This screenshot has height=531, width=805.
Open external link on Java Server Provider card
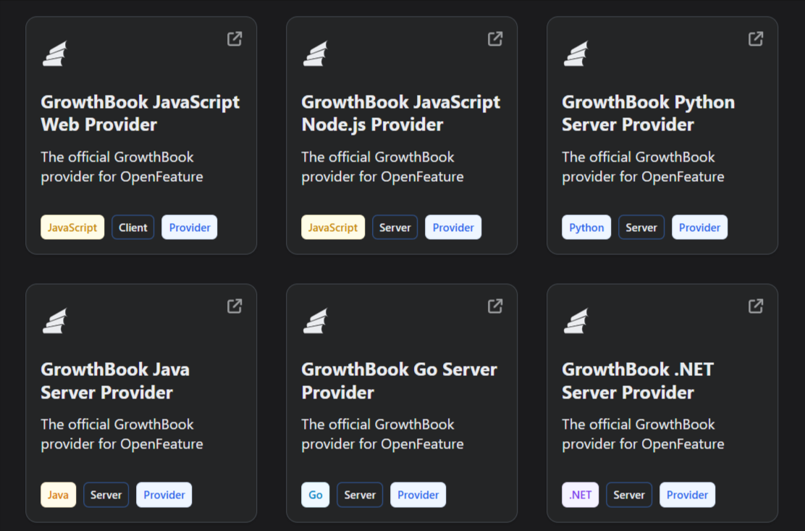coord(235,306)
